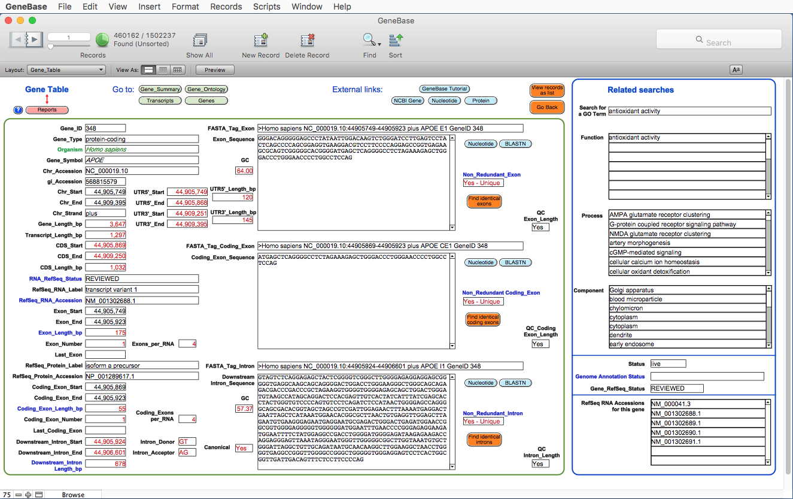The image size is (793, 499).
Task: Click the Show All records icon
Action: coord(199,40)
